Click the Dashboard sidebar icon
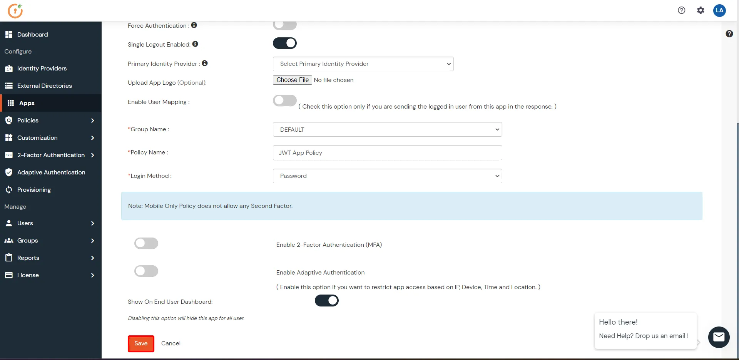Image resolution: width=739 pixels, height=360 pixels. [x=9, y=34]
